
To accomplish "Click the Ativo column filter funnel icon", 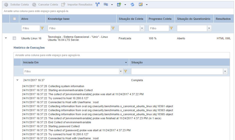I will pos(42,28).
